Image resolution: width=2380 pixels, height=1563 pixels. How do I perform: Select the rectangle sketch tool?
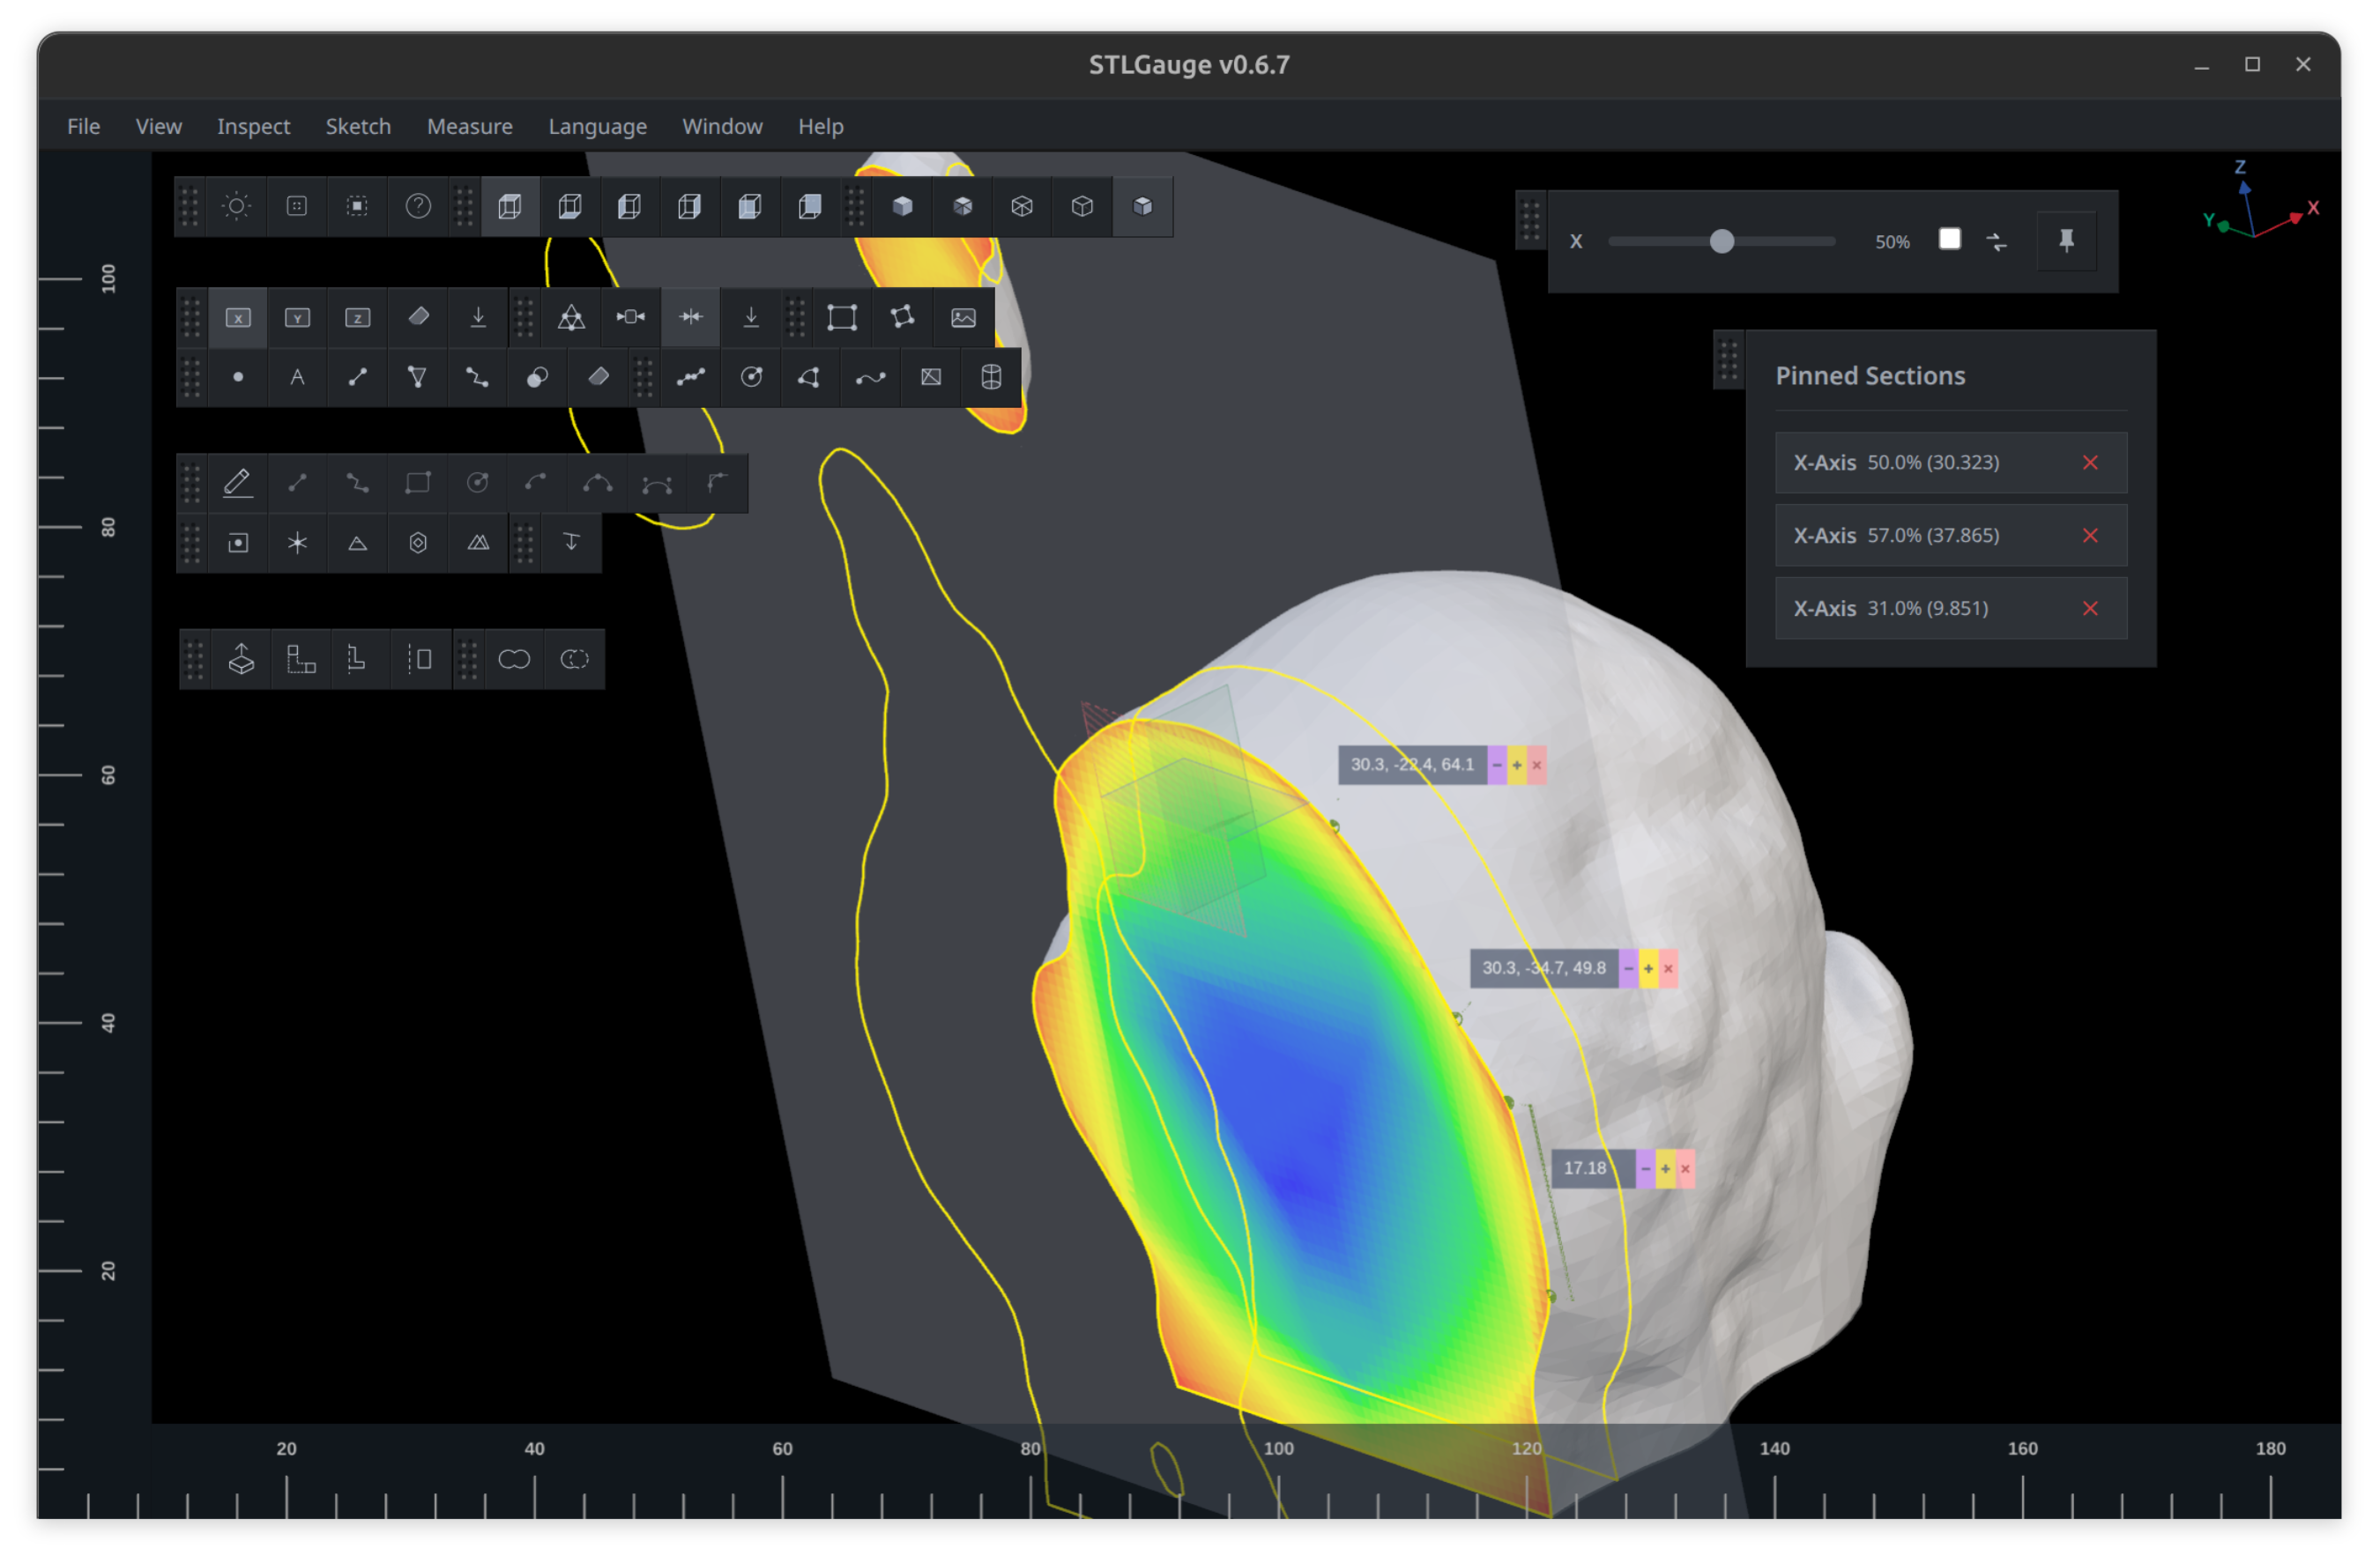coord(417,483)
